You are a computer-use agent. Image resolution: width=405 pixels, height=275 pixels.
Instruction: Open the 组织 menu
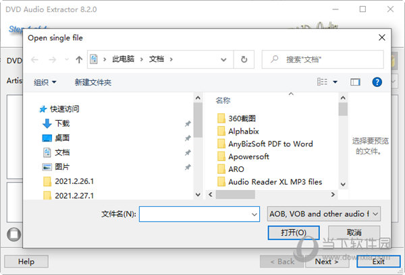[x=45, y=82]
